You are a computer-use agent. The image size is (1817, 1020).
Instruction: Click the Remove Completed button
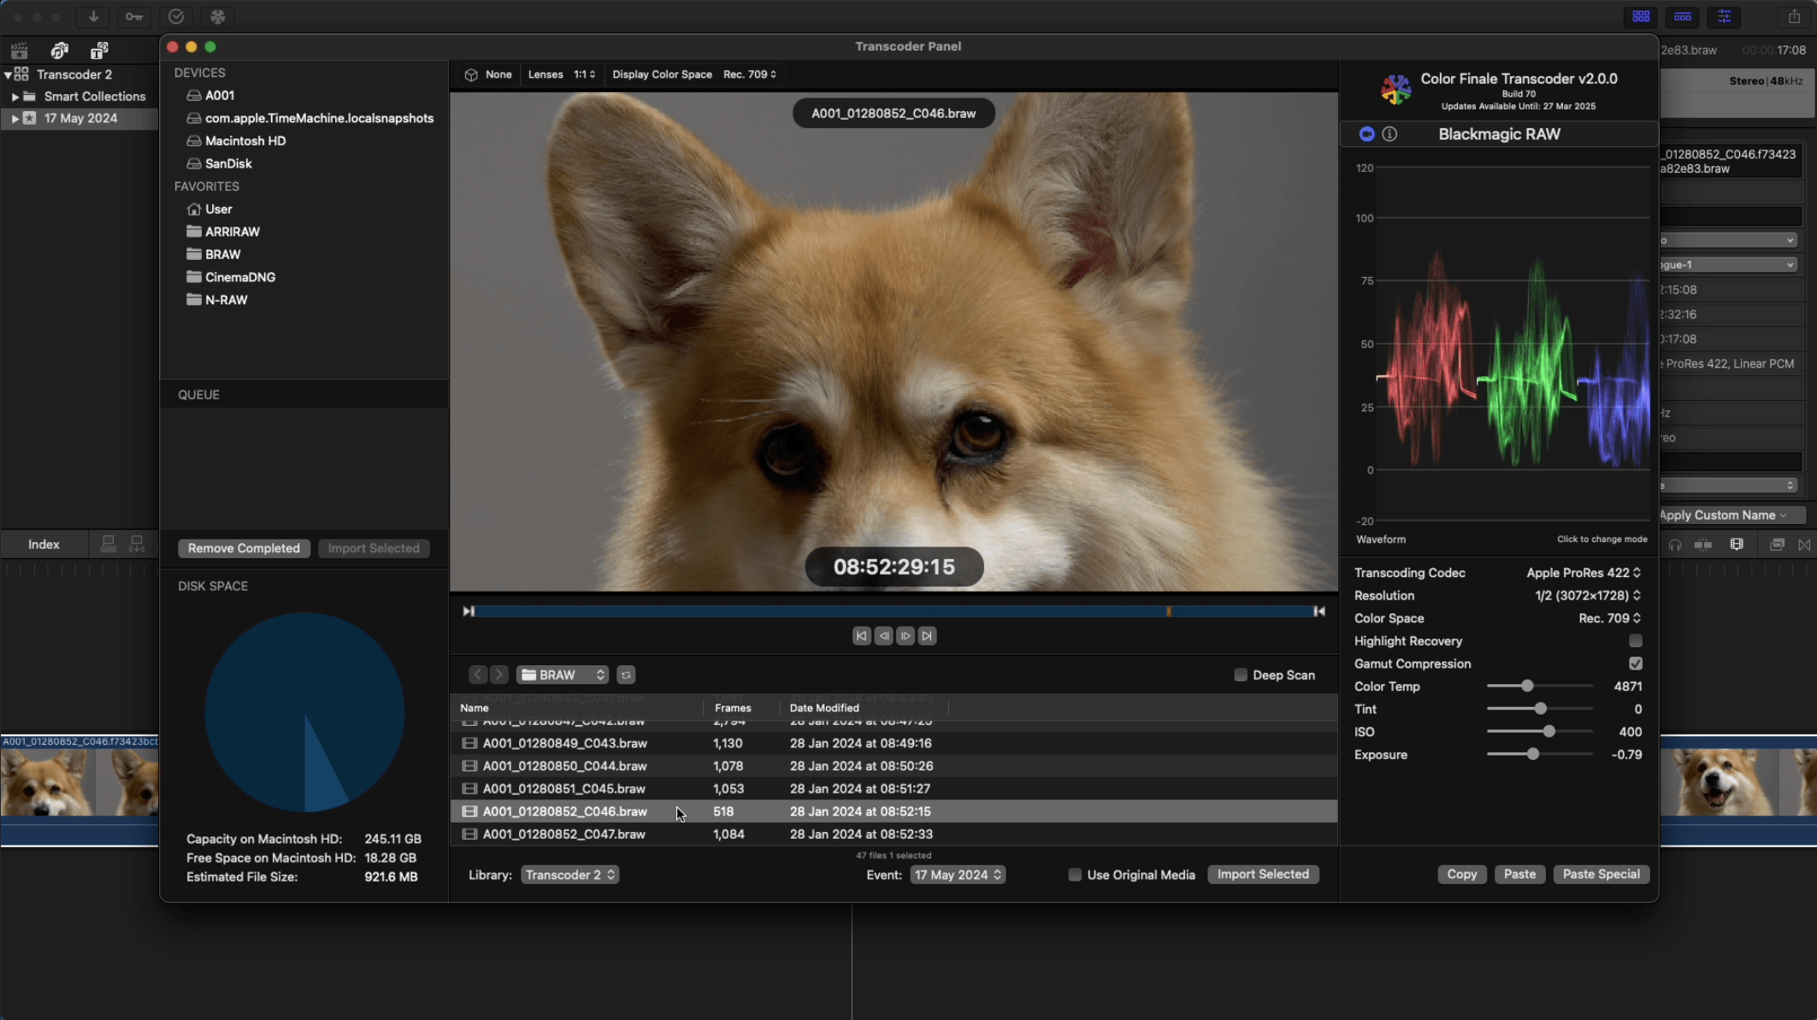244,548
